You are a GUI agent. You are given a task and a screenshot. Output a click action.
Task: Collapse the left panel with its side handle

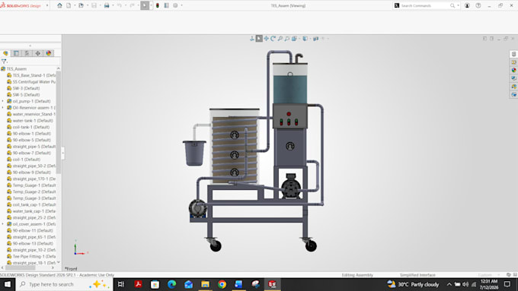pos(62,153)
